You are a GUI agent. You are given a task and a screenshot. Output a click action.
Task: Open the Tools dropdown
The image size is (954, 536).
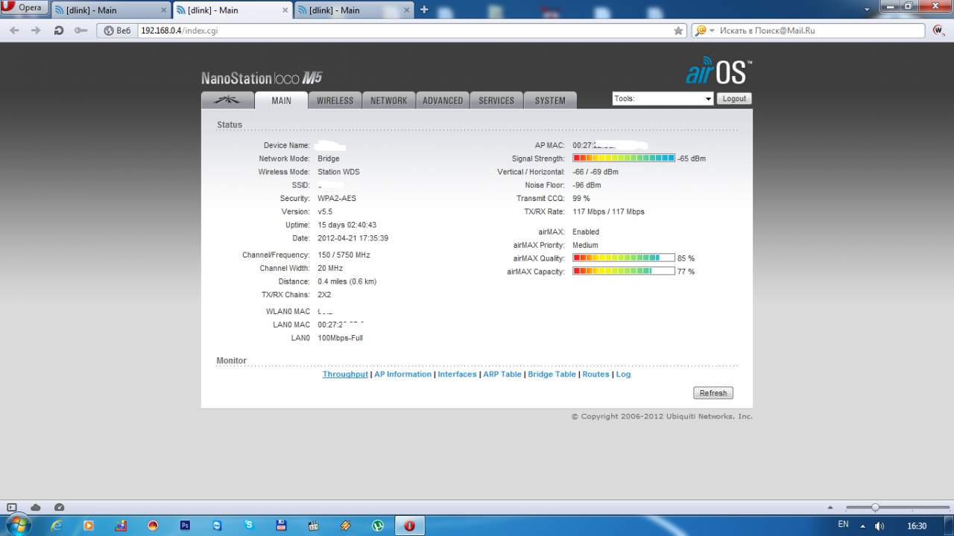(663, 98)
